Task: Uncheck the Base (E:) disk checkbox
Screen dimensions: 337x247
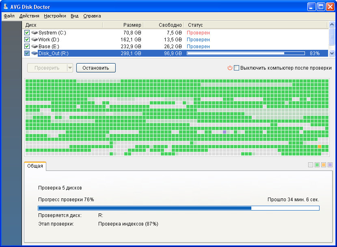Action: (x=27, y=46)
